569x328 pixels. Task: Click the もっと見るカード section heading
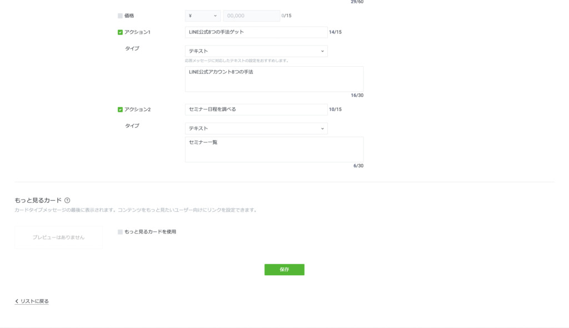click(x=38, y=200)
